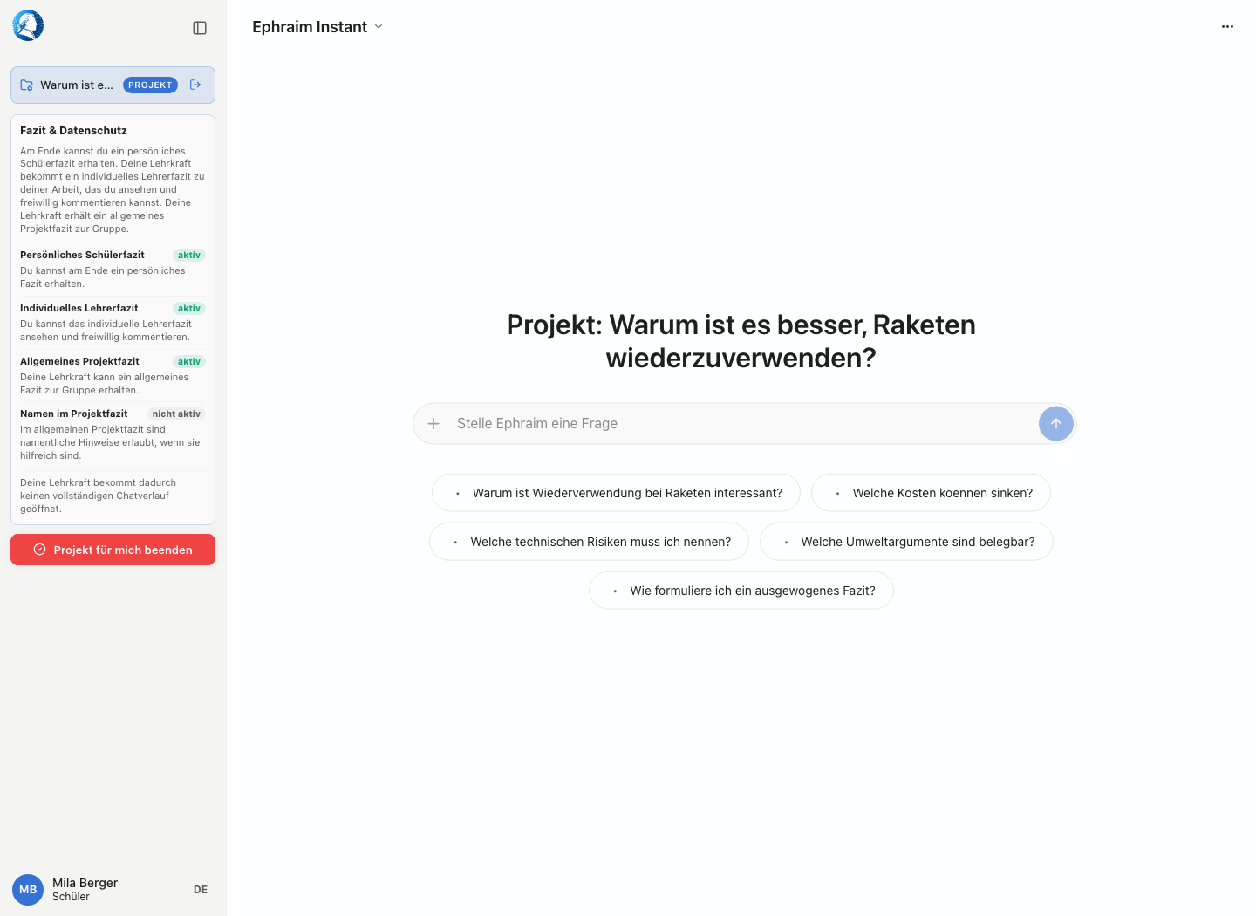This screenshot has height=916, width=1256.
Task: Click the main project title heading
Action: tap(741, 341)
